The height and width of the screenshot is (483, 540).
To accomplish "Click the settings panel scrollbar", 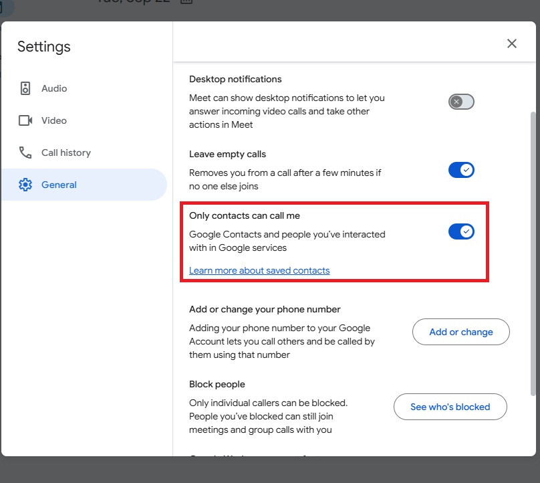I will (x=533, y=254).
